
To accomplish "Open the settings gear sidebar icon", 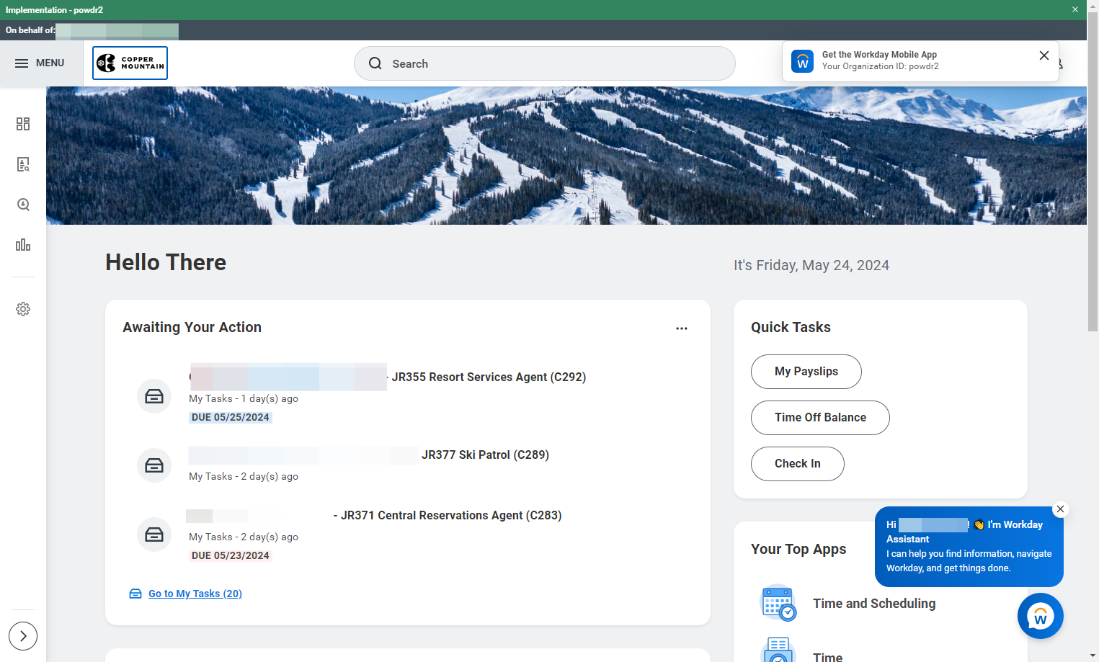I will [x=23, y=309].
